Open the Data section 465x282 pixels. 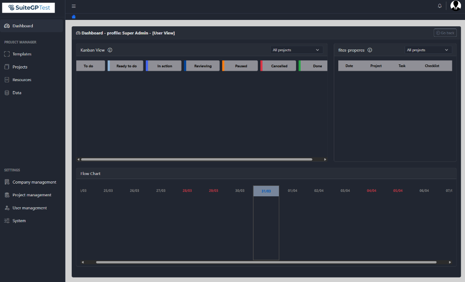[16, 92]
